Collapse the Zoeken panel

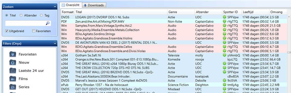[x=55, y=7]
